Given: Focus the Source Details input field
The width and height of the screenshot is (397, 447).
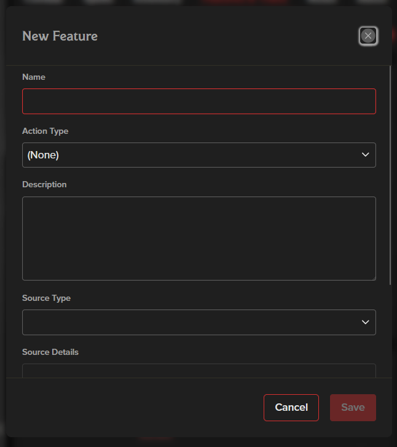Looking at the screenshot, I should tap(199, 371).
